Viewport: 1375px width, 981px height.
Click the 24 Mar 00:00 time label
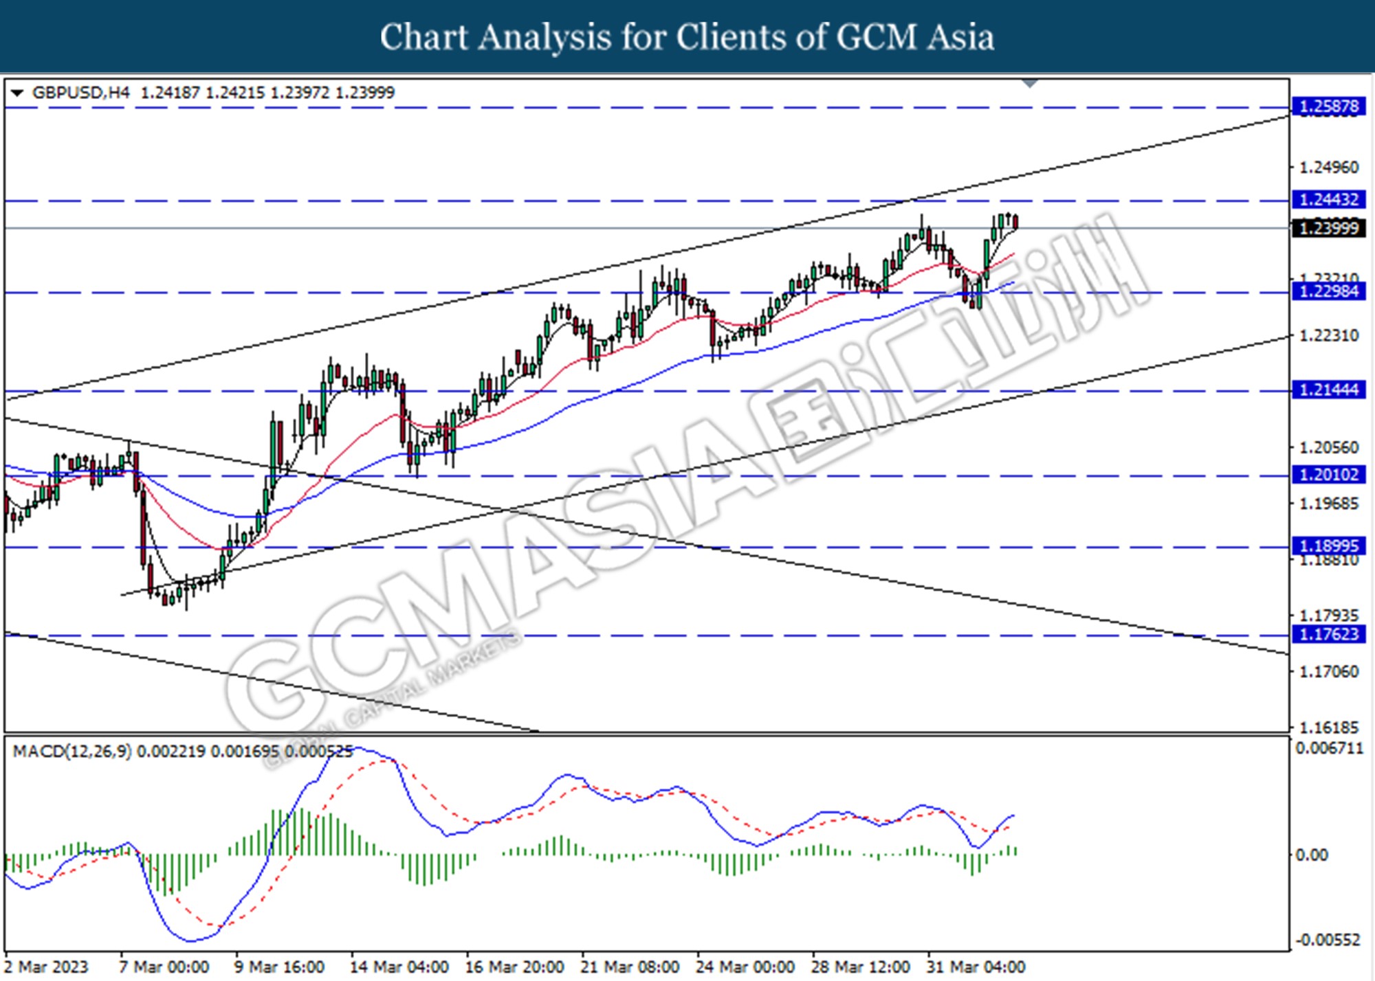tap(746, 967)
